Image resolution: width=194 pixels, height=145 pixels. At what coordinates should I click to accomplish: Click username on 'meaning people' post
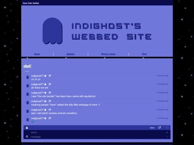click(x=37, y=101)
